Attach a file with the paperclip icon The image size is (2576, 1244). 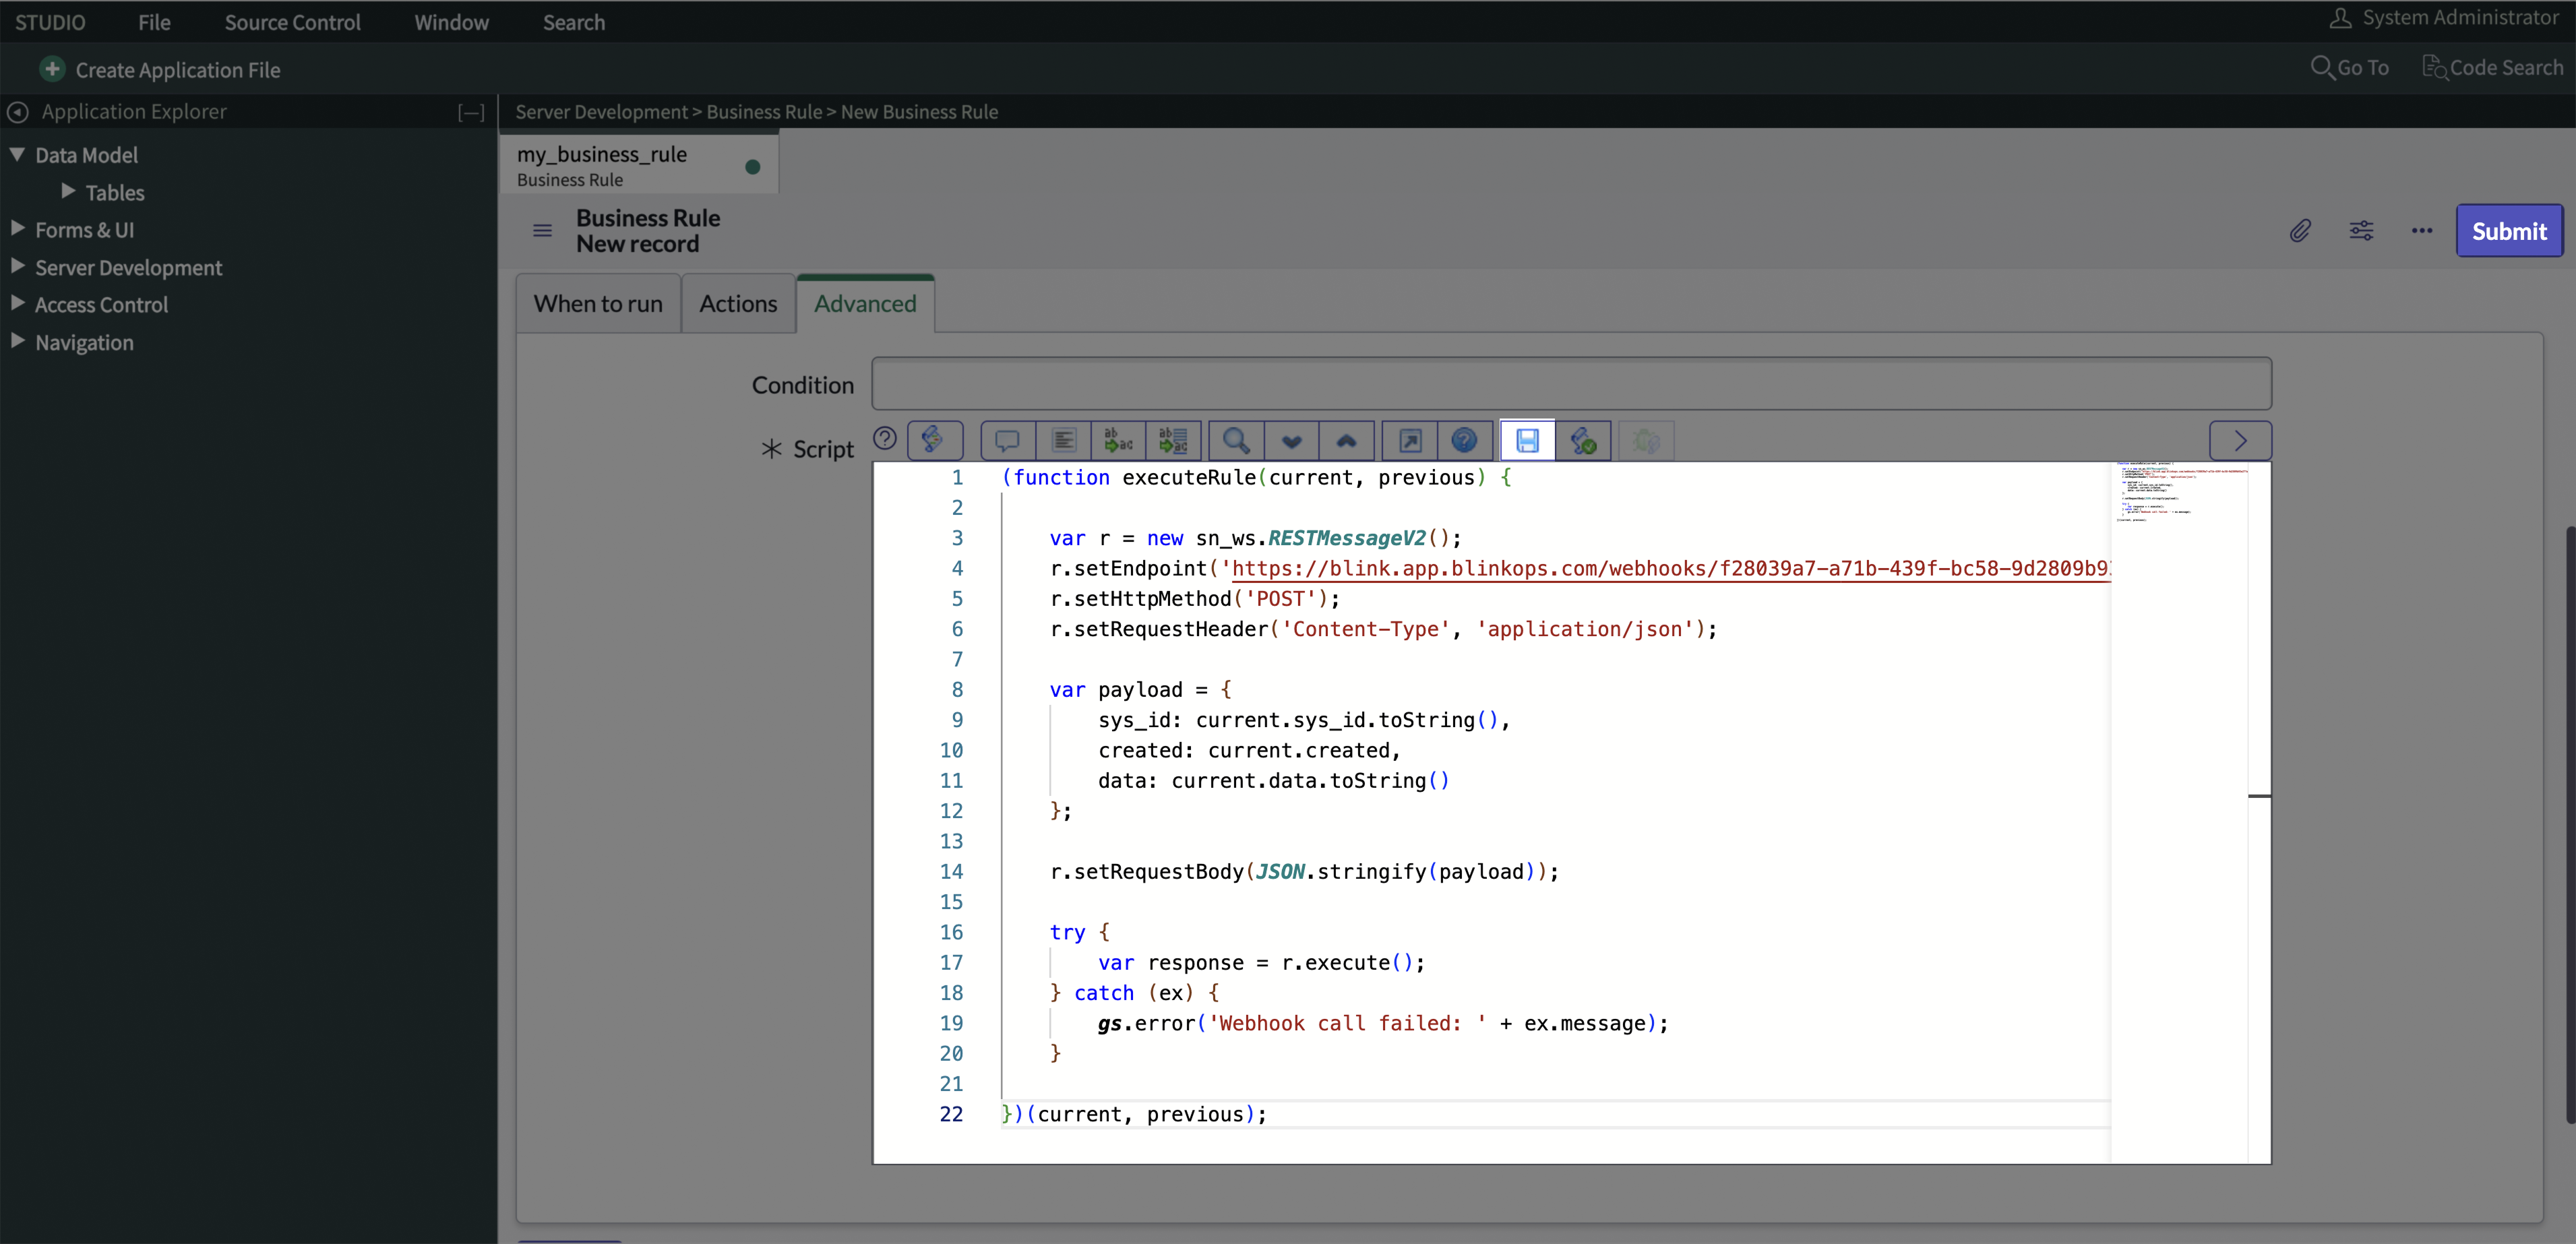(2300, 230)
